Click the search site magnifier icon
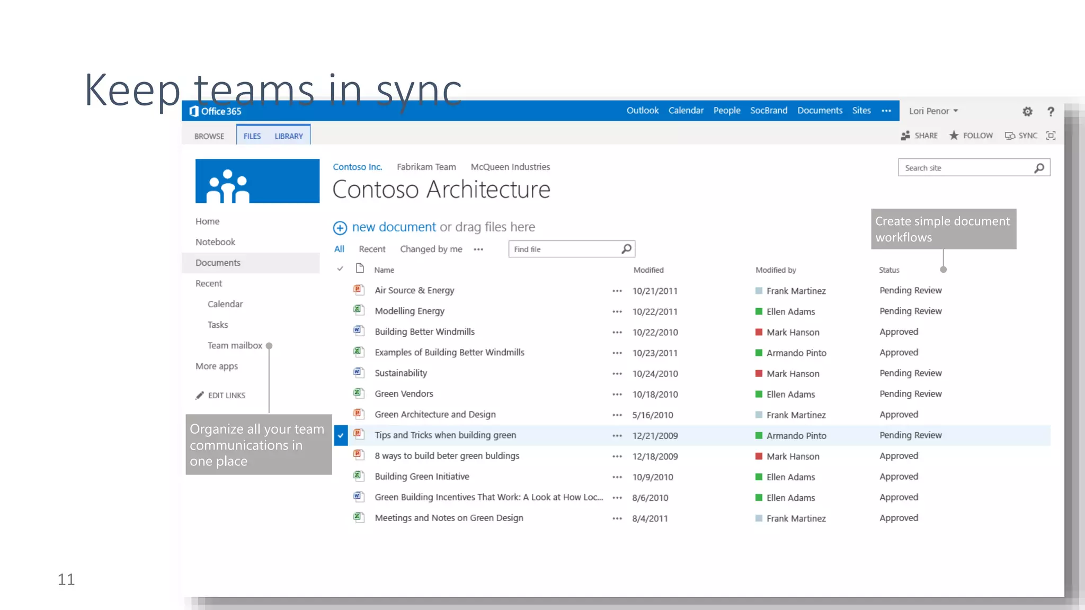 pyautogui.click(x=1039, y=168)
